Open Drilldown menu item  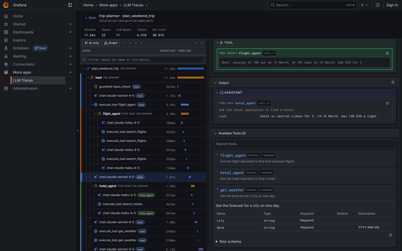[21, 48]
